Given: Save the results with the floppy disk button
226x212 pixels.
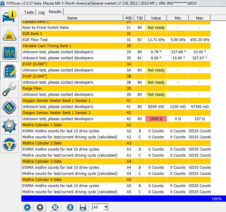Looking at the screenshot, I should (83, 207).
